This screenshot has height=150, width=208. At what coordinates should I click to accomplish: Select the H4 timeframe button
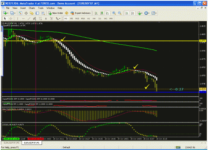[x=94, y=19]
